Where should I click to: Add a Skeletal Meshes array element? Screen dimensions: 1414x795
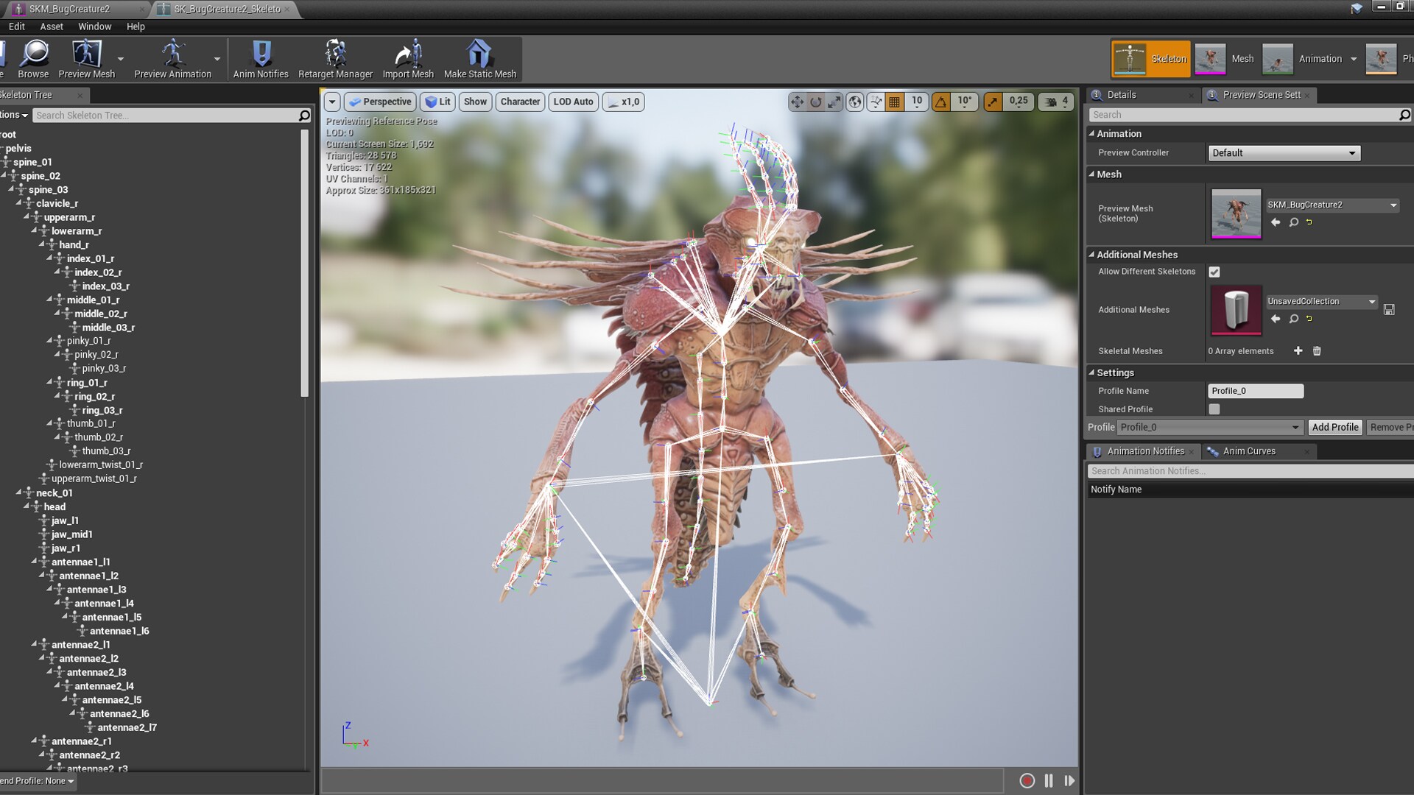coord(1298,351)
